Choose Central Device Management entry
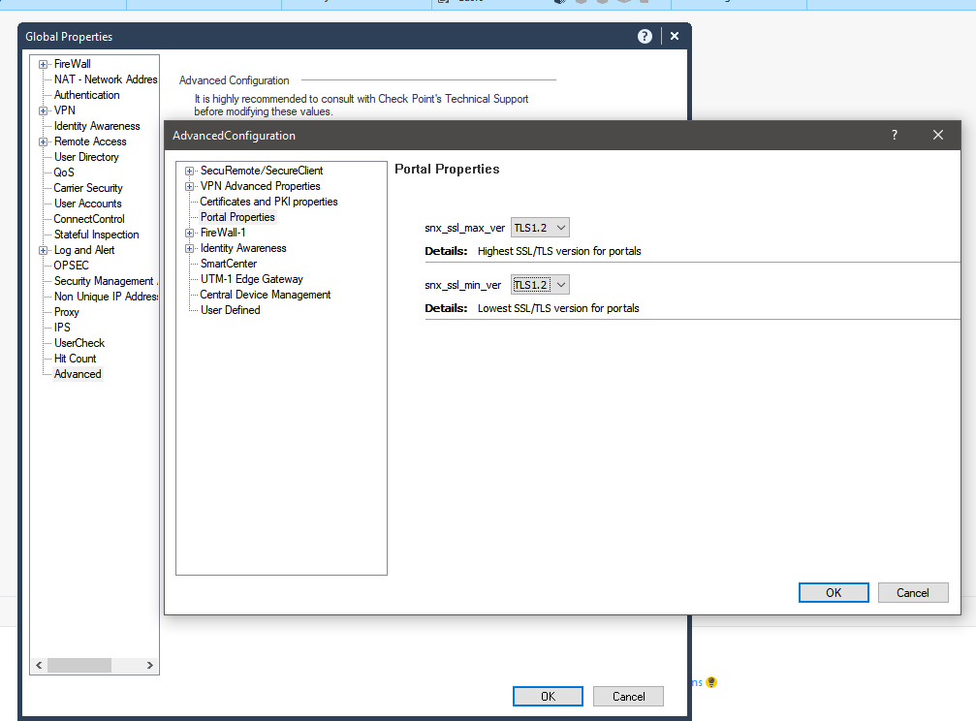The height and width of the screenshot is (721, 976). (x=265, y=295)
